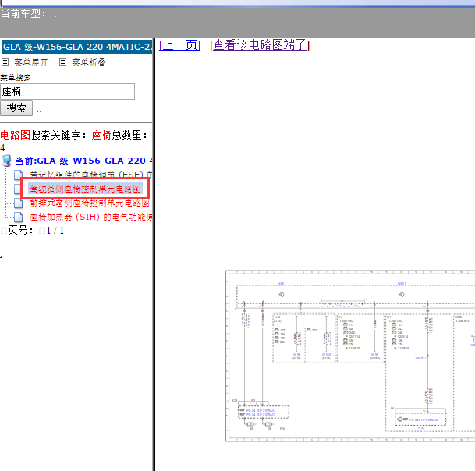475x471 pixels.
Task: Click document icon beside 前排乘客侧座椅控制单元电路图
Action: [19, 203]
